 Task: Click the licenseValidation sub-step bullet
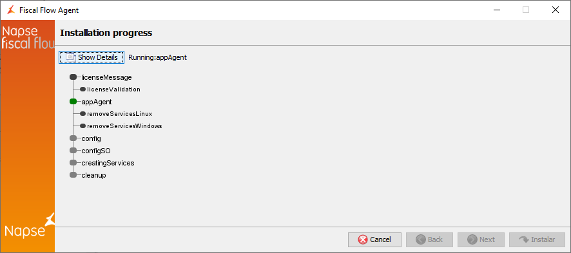coord(83,89)
